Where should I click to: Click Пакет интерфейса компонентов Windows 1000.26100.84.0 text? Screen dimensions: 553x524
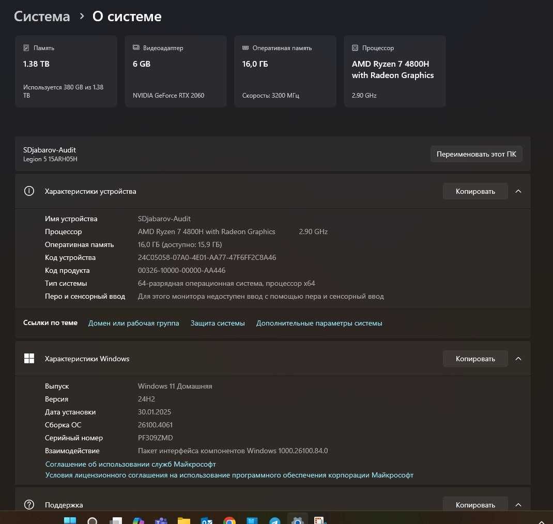pyautogui.click(x=233, y=451)
